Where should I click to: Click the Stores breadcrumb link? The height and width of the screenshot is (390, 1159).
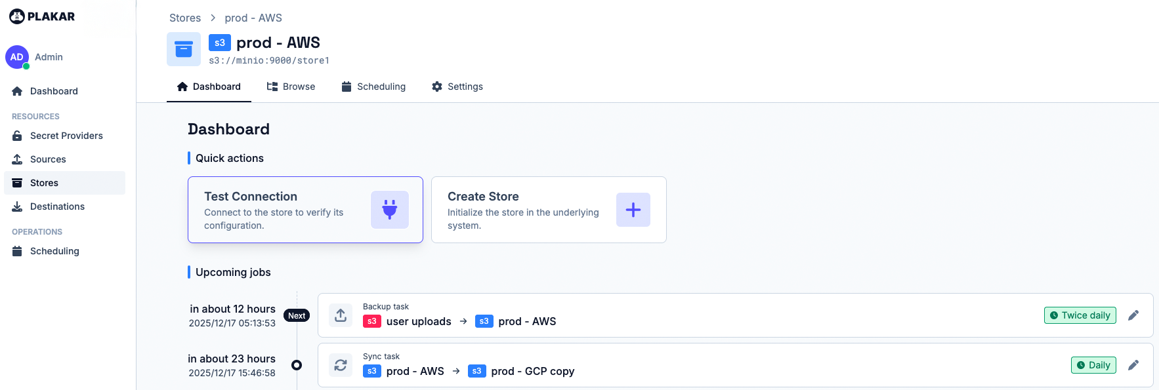click(185, 18)
